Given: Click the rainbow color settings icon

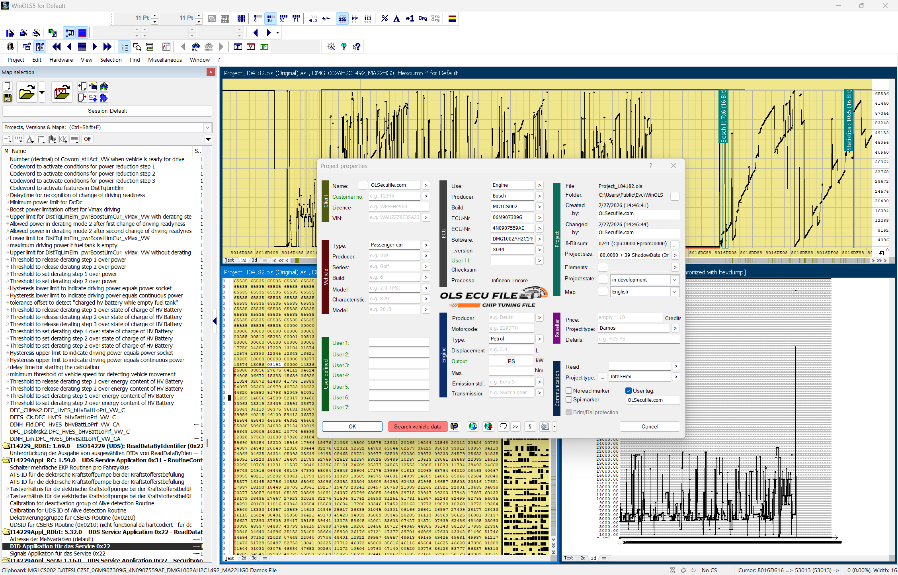Looking at the screenshot, I should (x=452, y=18).
